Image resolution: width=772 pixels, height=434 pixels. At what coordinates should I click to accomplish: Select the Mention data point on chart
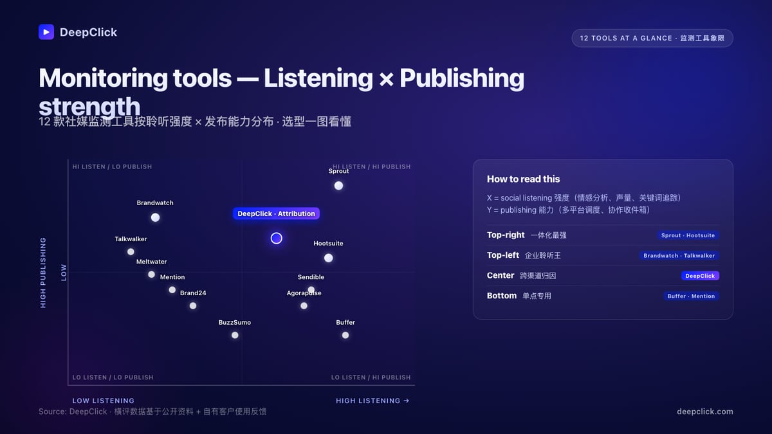[x=172, y=290]
